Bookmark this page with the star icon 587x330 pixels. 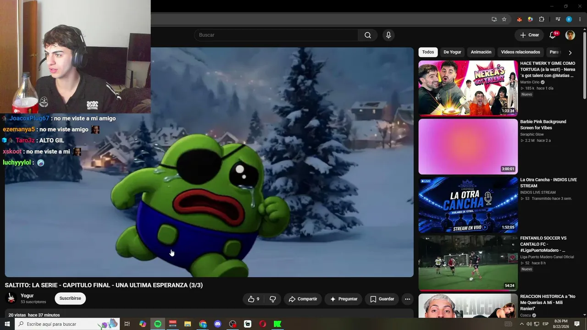[x=504, y=19]
